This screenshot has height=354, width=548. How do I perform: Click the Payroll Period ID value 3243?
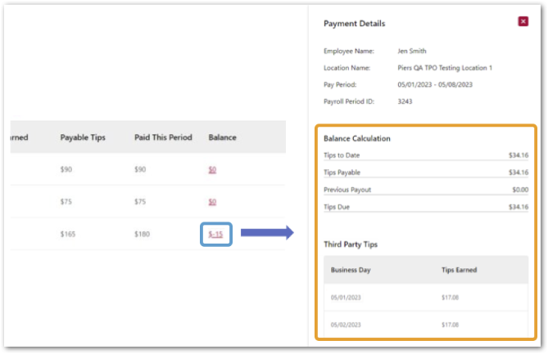pyautogui.click(x=405, y=101)
